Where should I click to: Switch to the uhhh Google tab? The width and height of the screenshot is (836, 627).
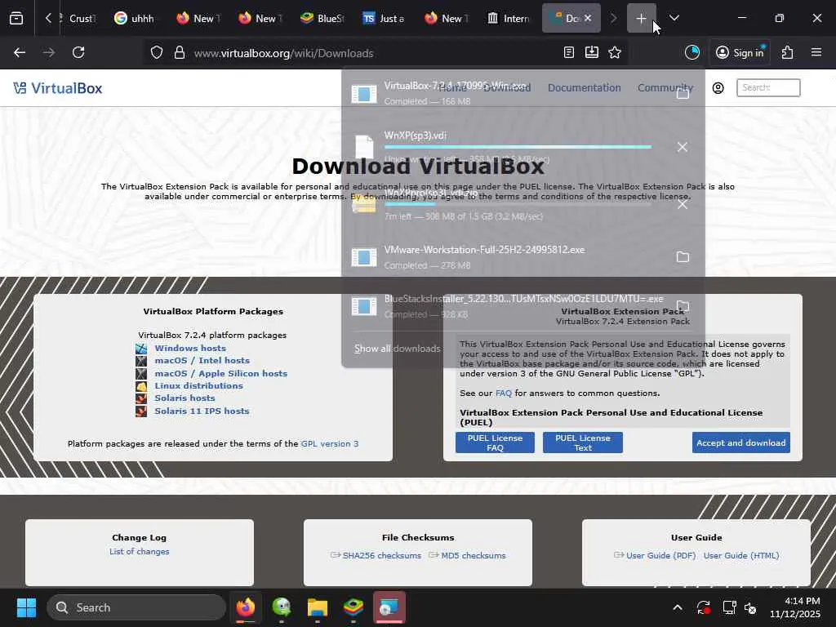135,19
